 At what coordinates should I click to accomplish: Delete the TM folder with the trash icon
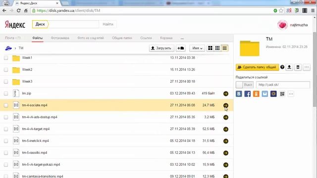pyautogui.click(x=298, y=67)
